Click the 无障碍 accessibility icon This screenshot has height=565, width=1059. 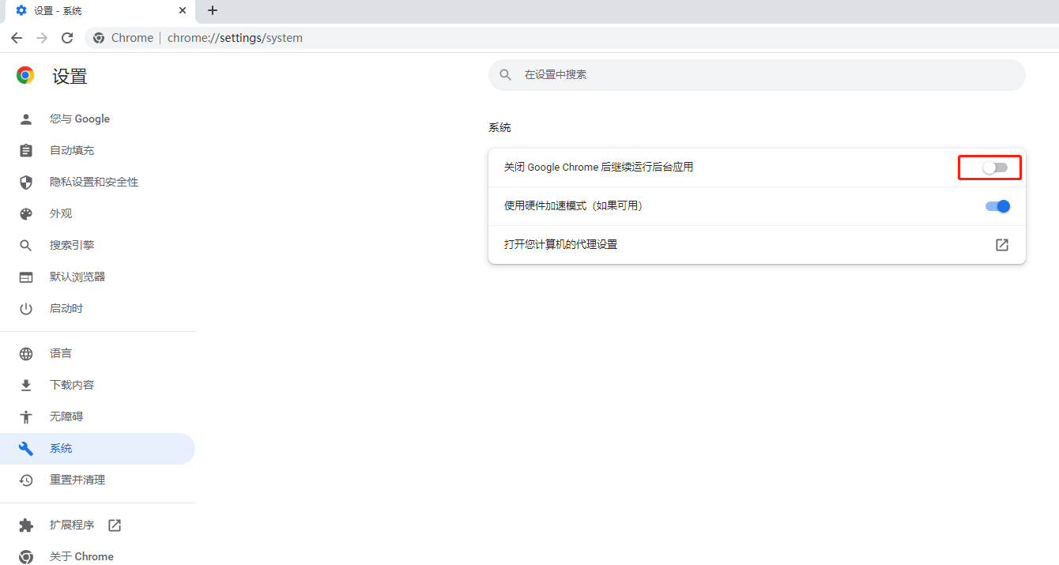[26, 416]
